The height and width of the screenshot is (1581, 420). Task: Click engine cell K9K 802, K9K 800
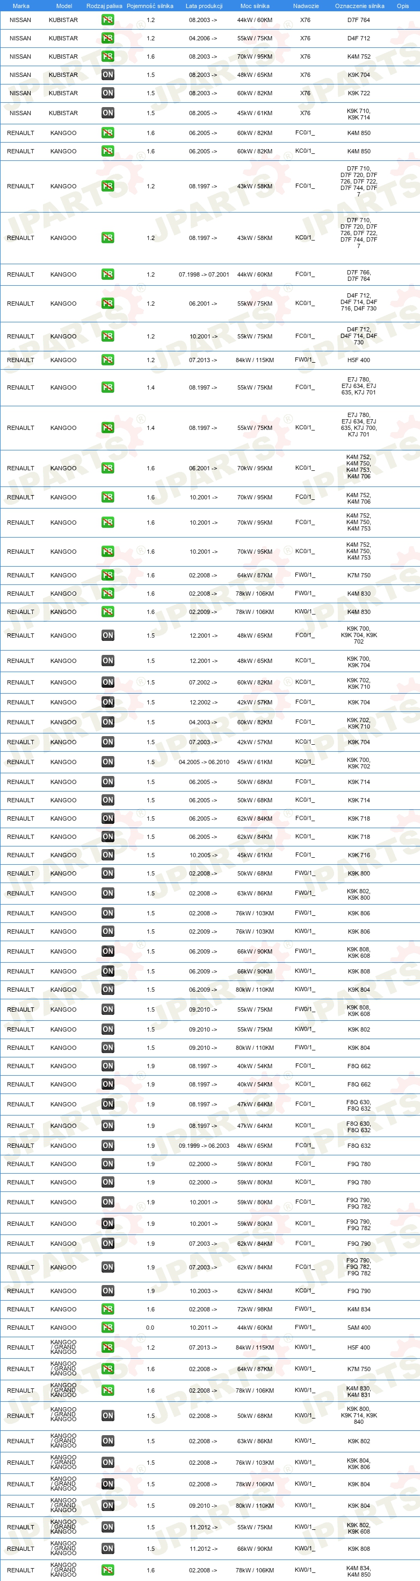pos(359,894)
